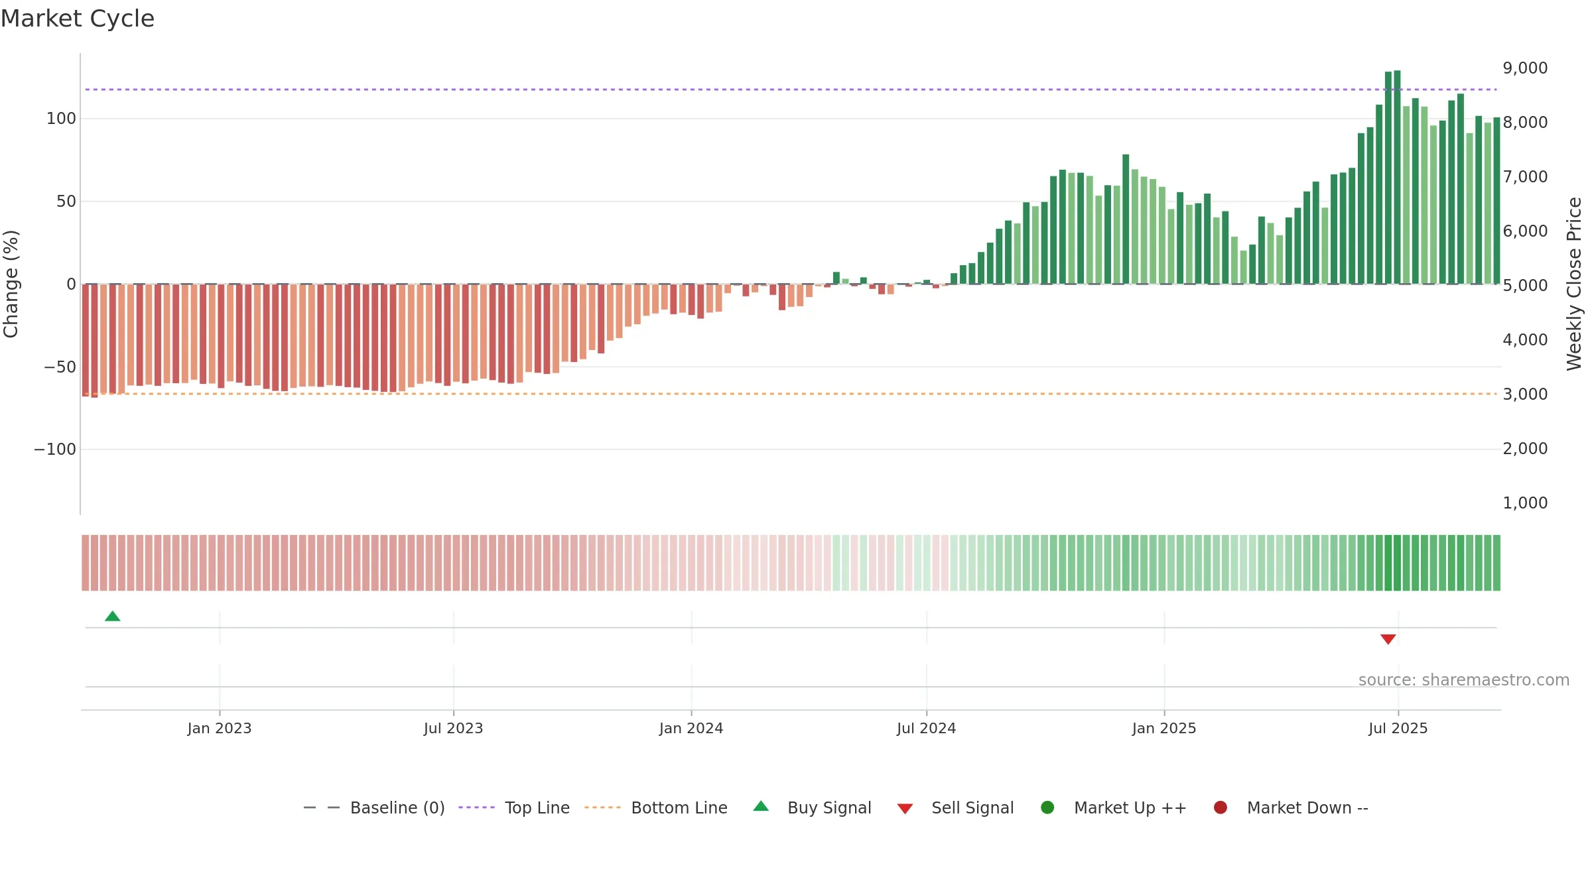This screenshot has width=1592, height=895.
Task: Click the 100 change axis label
Action: pyautogui.click(x=61, y=119)
